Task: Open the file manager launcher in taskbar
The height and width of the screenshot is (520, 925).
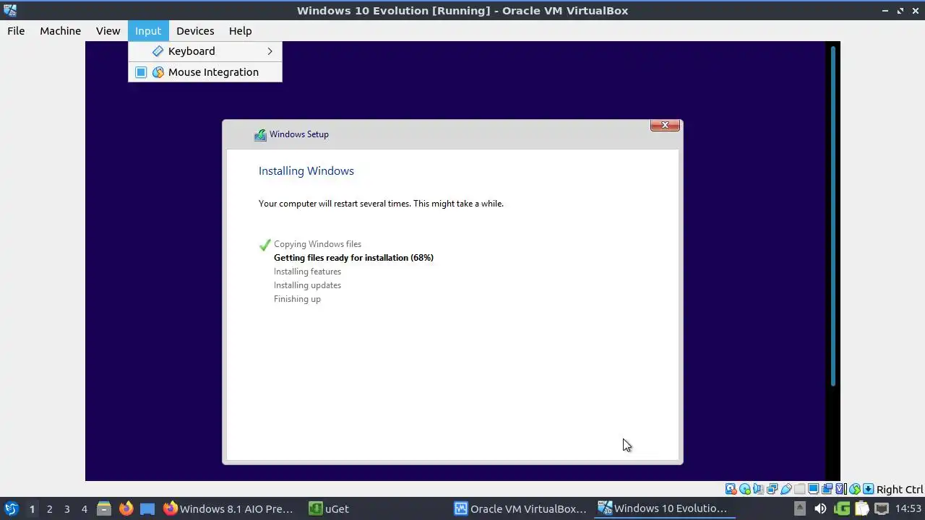Action: click(104, 508)
